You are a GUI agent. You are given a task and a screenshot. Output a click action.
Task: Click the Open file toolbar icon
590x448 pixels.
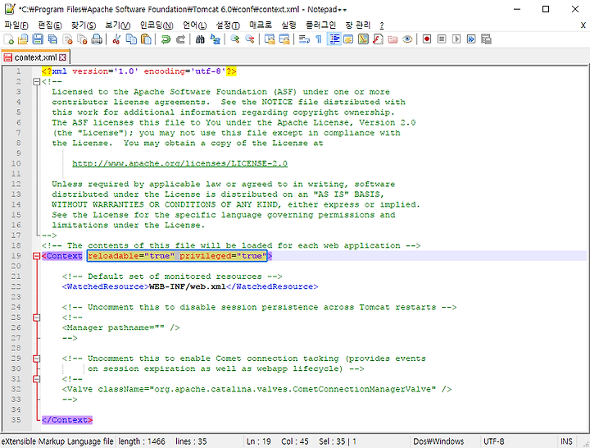tap(23, 39)
